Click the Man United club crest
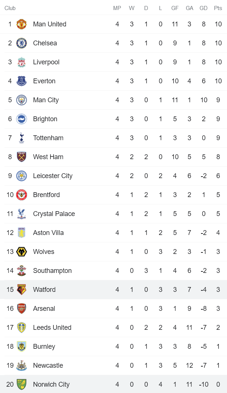The height and width of the screenshot is (393, 227). coord(22,24)
